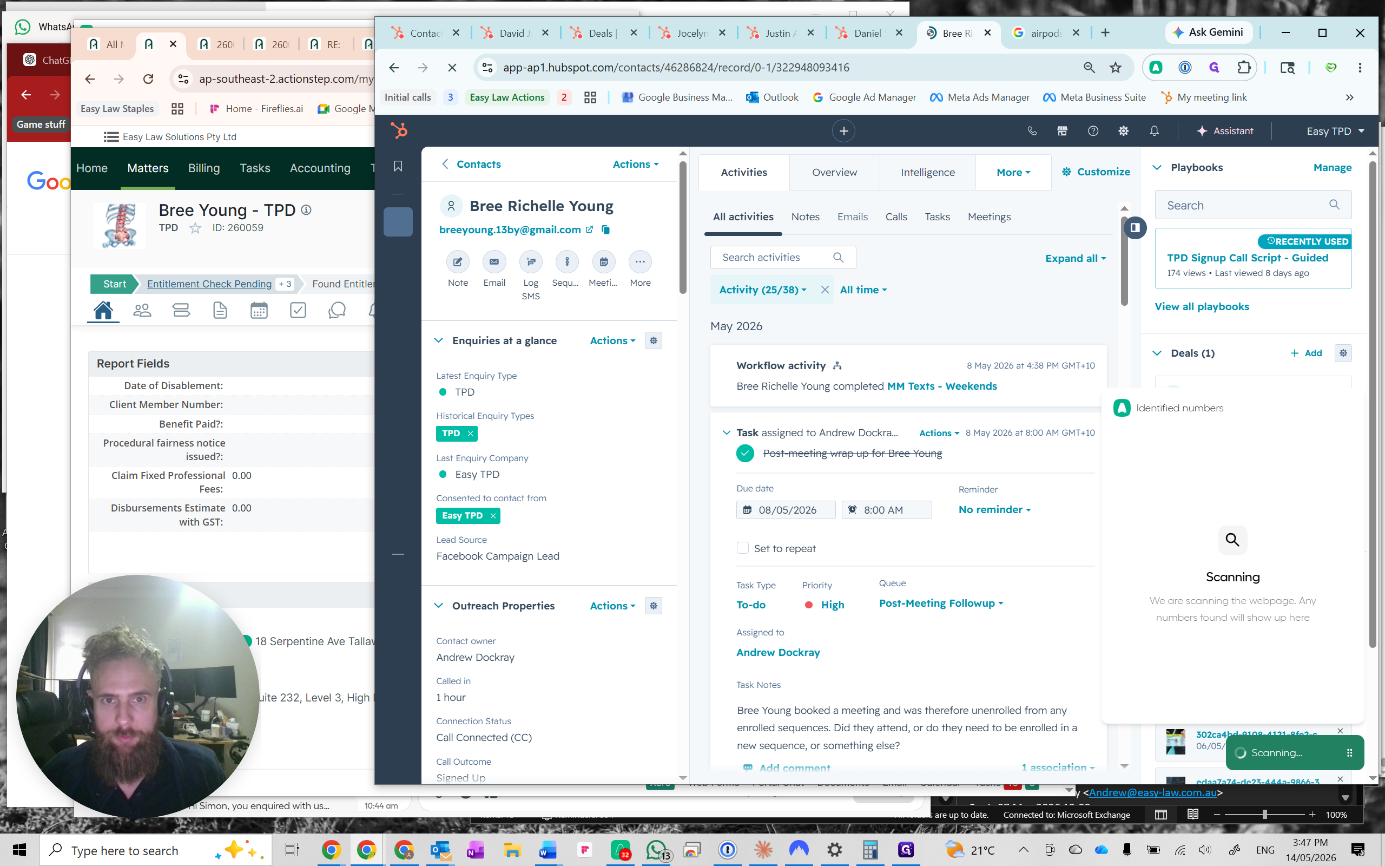Collapse the Outreach Properties section

pyautogui.click(x=438, y=606)
